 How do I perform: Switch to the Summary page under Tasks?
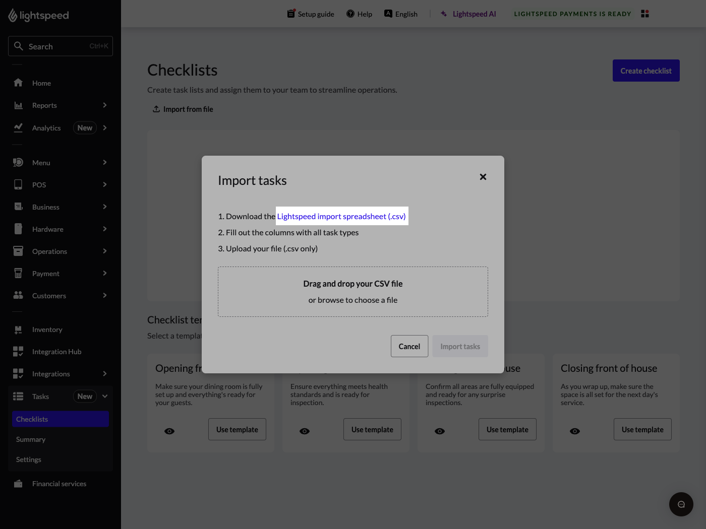(31, 439)
